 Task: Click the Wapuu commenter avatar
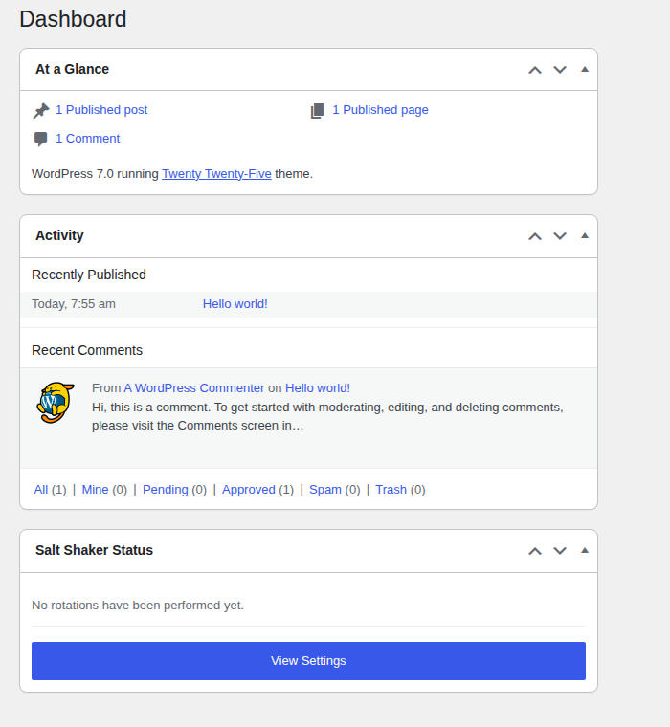[56, 402]
